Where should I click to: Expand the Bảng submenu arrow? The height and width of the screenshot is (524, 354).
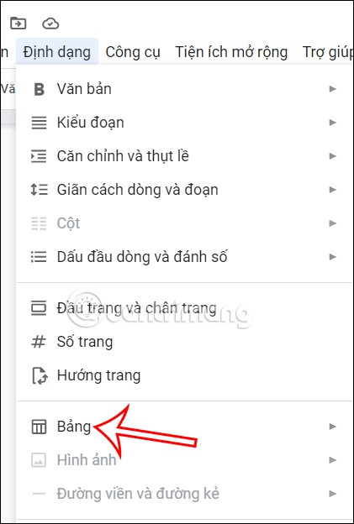point(332,427)
